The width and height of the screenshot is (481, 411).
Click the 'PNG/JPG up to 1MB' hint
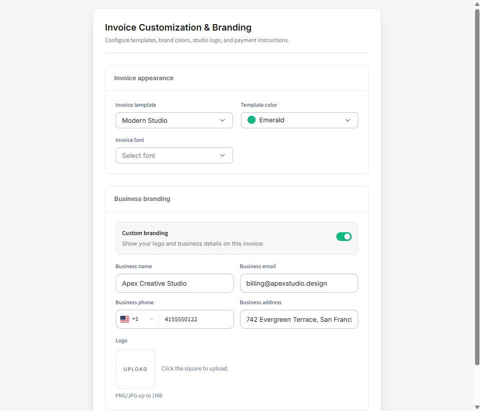pos(139,395)
